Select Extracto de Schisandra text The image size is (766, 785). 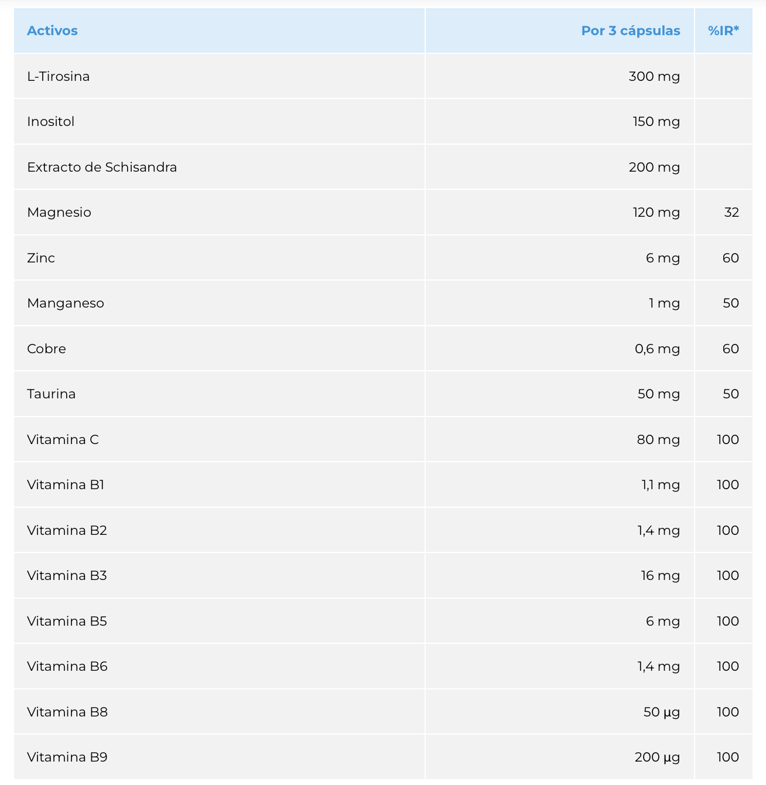[x=102, y=167]
